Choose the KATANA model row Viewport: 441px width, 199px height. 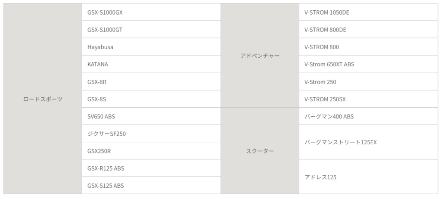click(151, 64)
